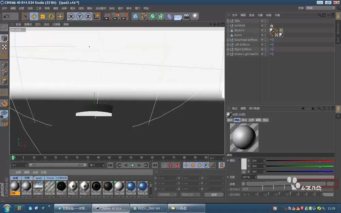This screenshot has width=341, height=213.
Task: Select the Scale tool
Action: click(x=42, y=16)
